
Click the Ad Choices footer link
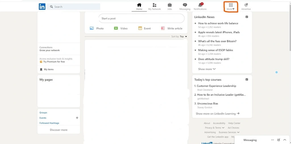point(234,128)
